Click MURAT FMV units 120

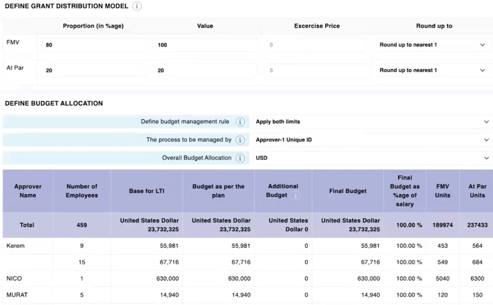pos(443,295)
